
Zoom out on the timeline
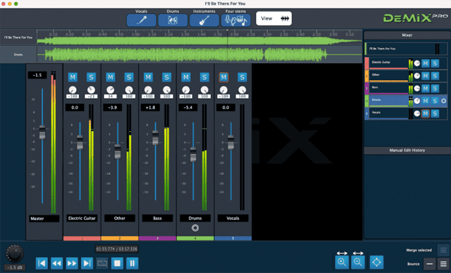pyautogui.click(x=358, y=262)
